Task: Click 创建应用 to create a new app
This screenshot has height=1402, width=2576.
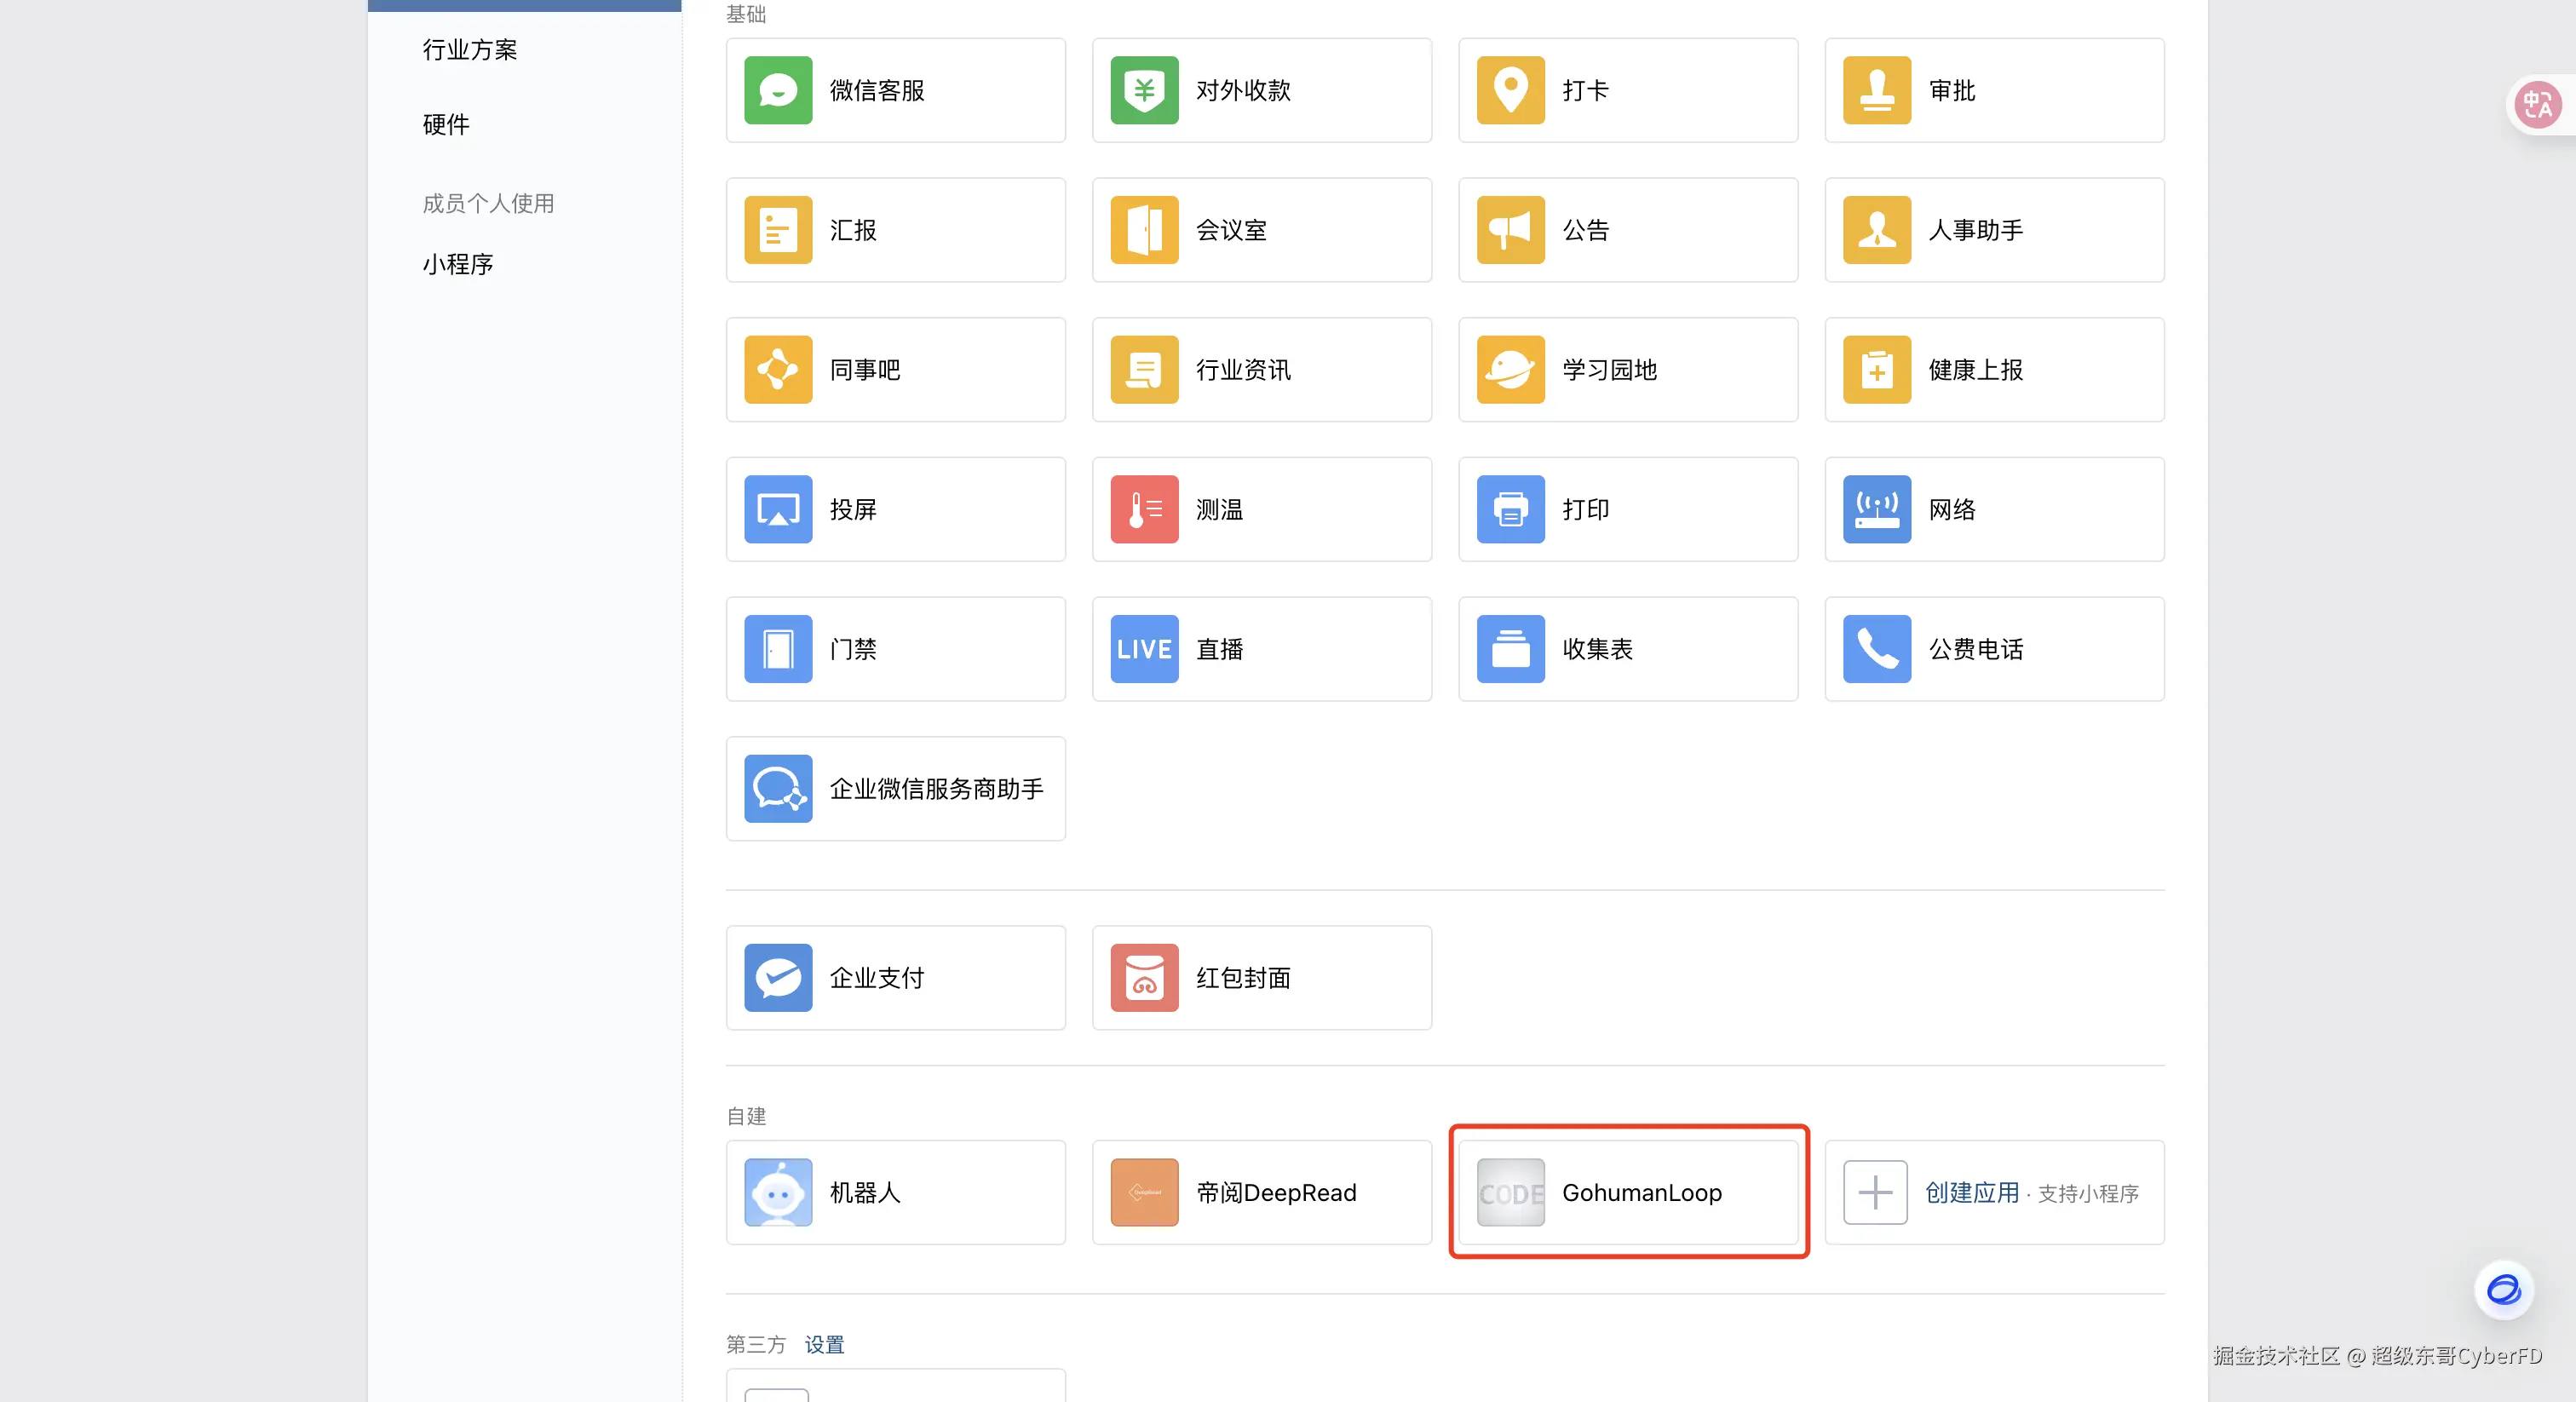Action: tap(1971, 1192)
